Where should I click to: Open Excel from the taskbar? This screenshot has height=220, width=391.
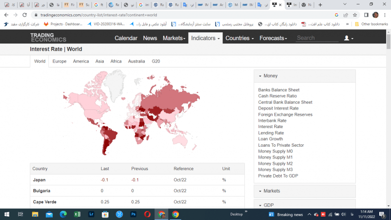click(77, 214)
